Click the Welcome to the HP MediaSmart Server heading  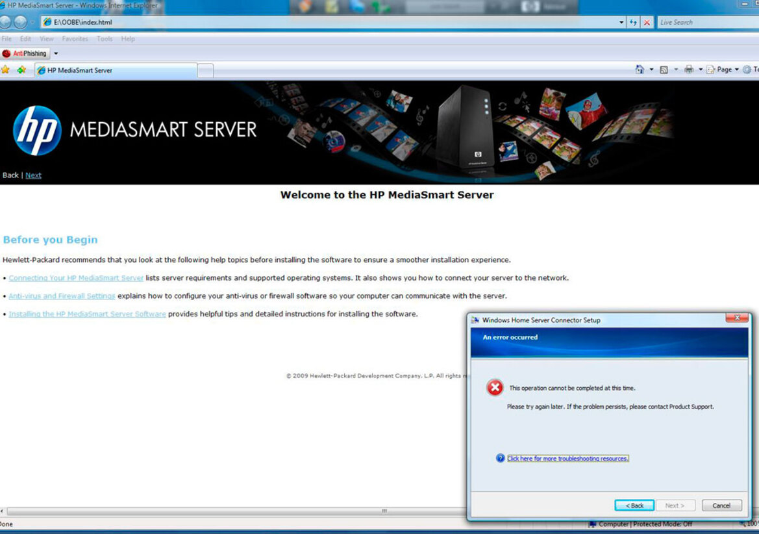(387, 195)
